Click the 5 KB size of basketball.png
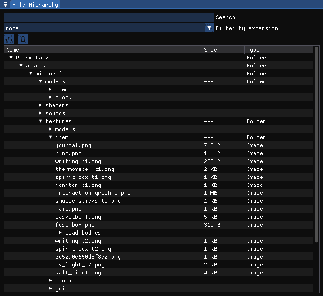The height and width of the screenshot is (296, 323). coord(210,217)
